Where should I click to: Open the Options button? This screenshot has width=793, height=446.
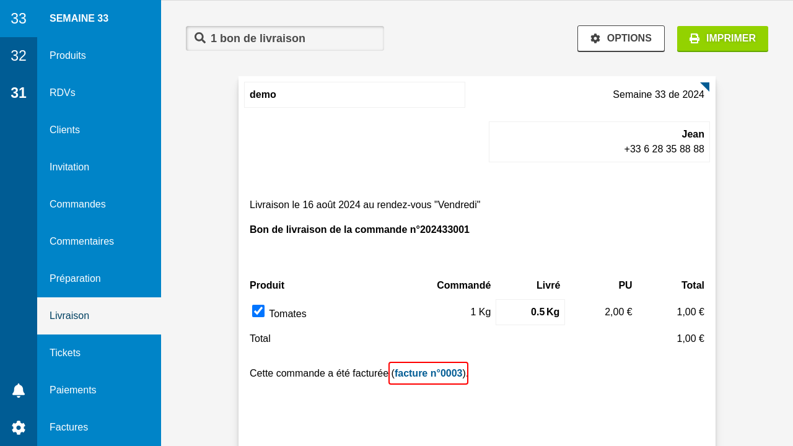pos(621,38)
